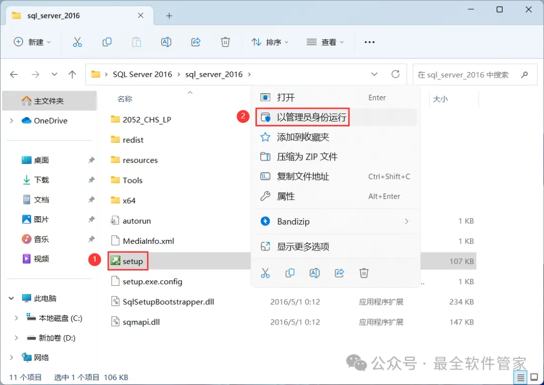This screenshot has height=385, width=544.
Task: Click SQL Server 2016 in the breadcrumb
Action: pos(142,74)
